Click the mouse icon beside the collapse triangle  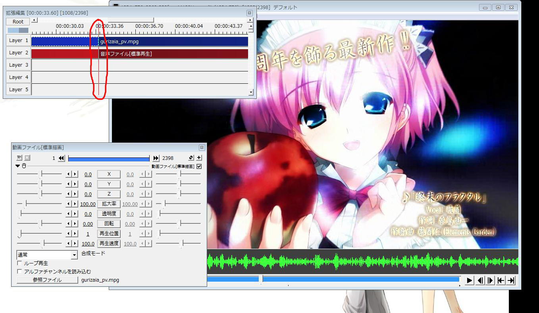pyautogui.click(x=23, y=166)
